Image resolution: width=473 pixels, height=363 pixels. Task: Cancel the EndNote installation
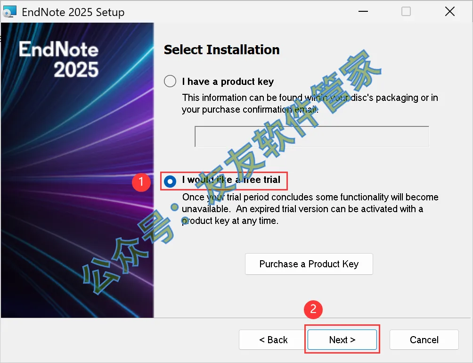pyautogui.click(x=424, y=340)
